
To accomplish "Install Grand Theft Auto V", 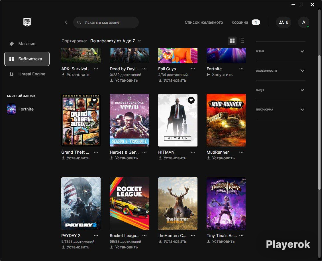I will [x=76, y=158].
